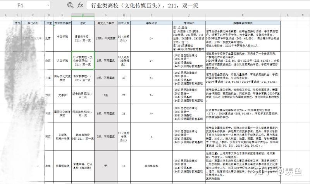Select column H header
Image resolution: width=310 pixels, height=184 pixels.
124,15
